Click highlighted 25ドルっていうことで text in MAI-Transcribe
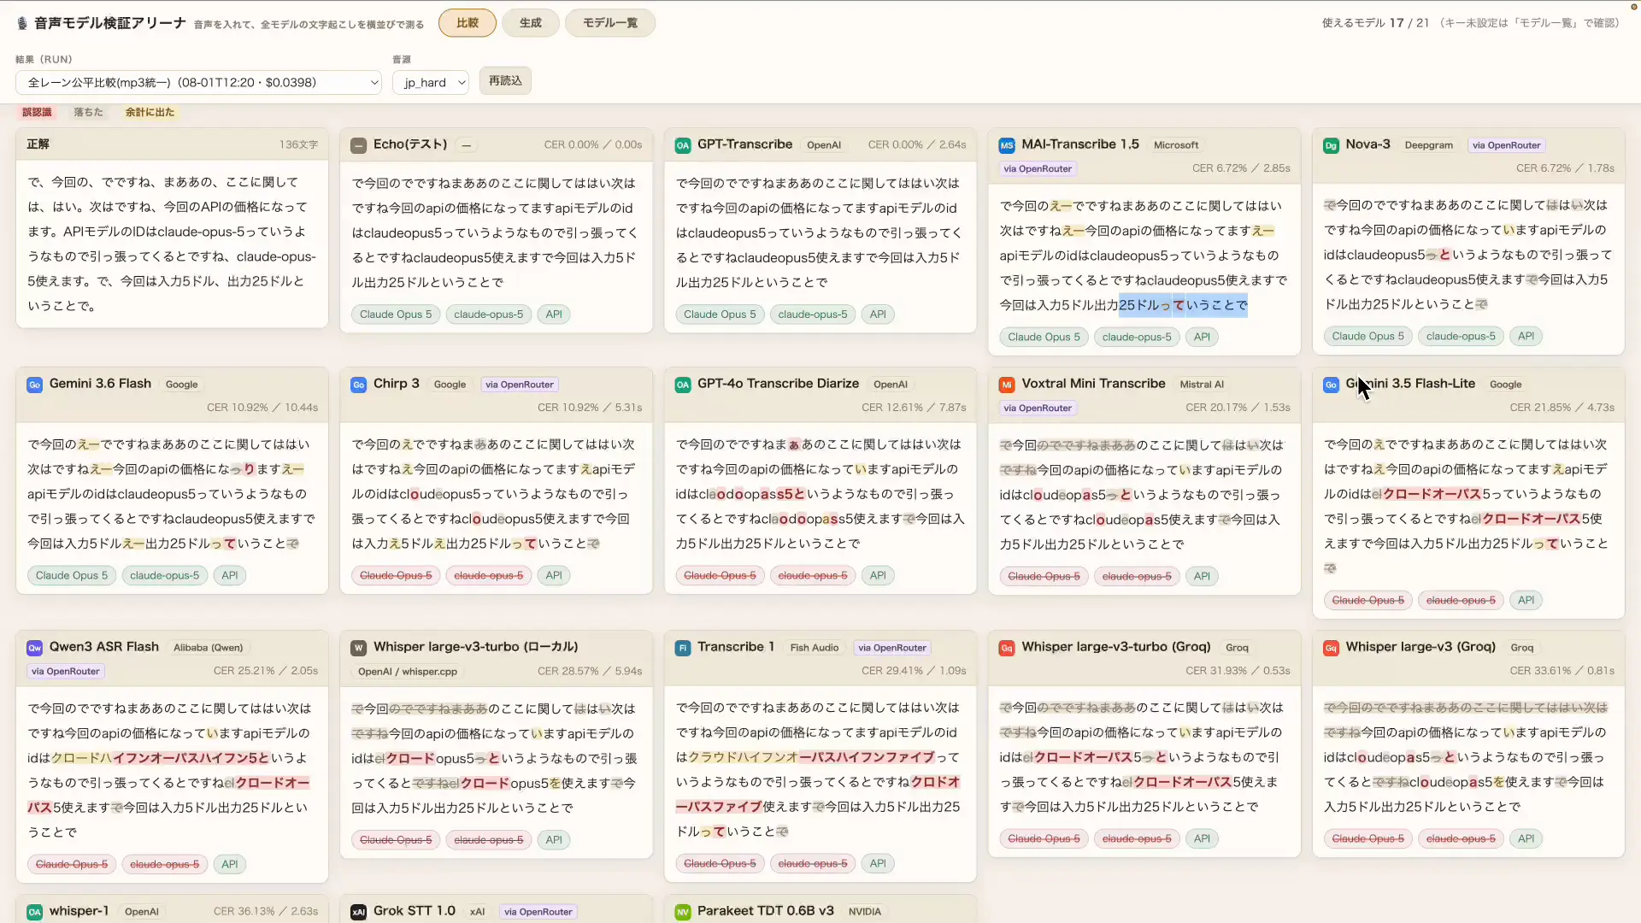 tap(1183, 305)
